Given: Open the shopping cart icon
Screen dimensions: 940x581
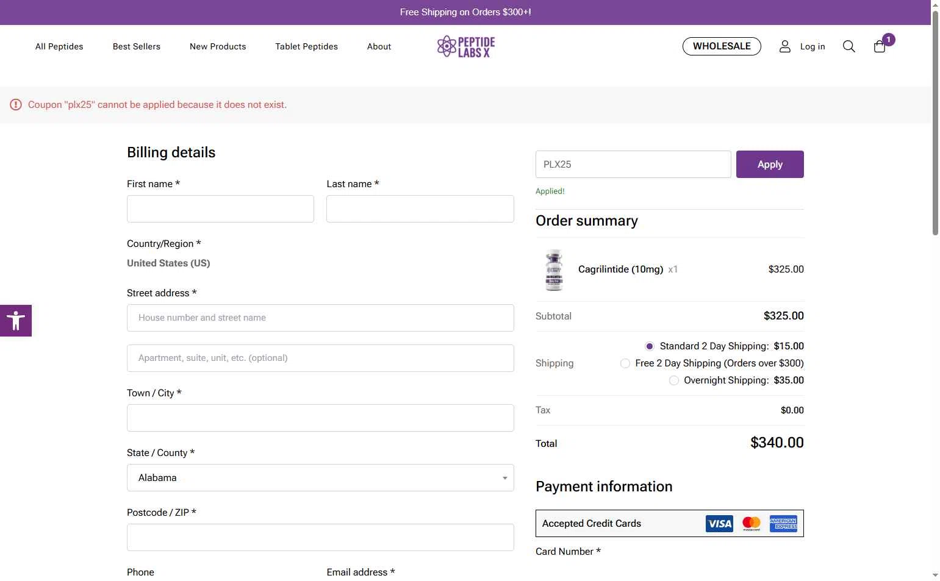Looking at the screenshot, I should click(879, 47).
